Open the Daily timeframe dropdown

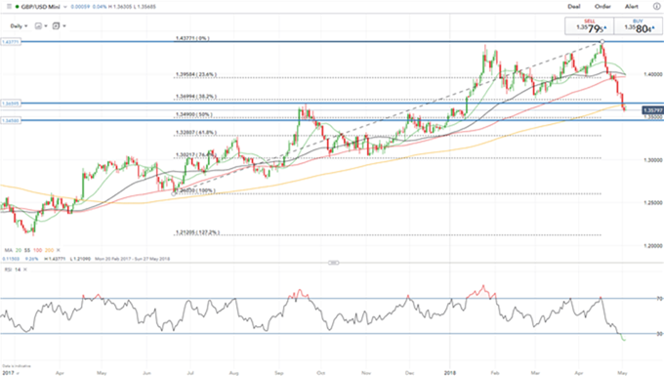[19, 26]
